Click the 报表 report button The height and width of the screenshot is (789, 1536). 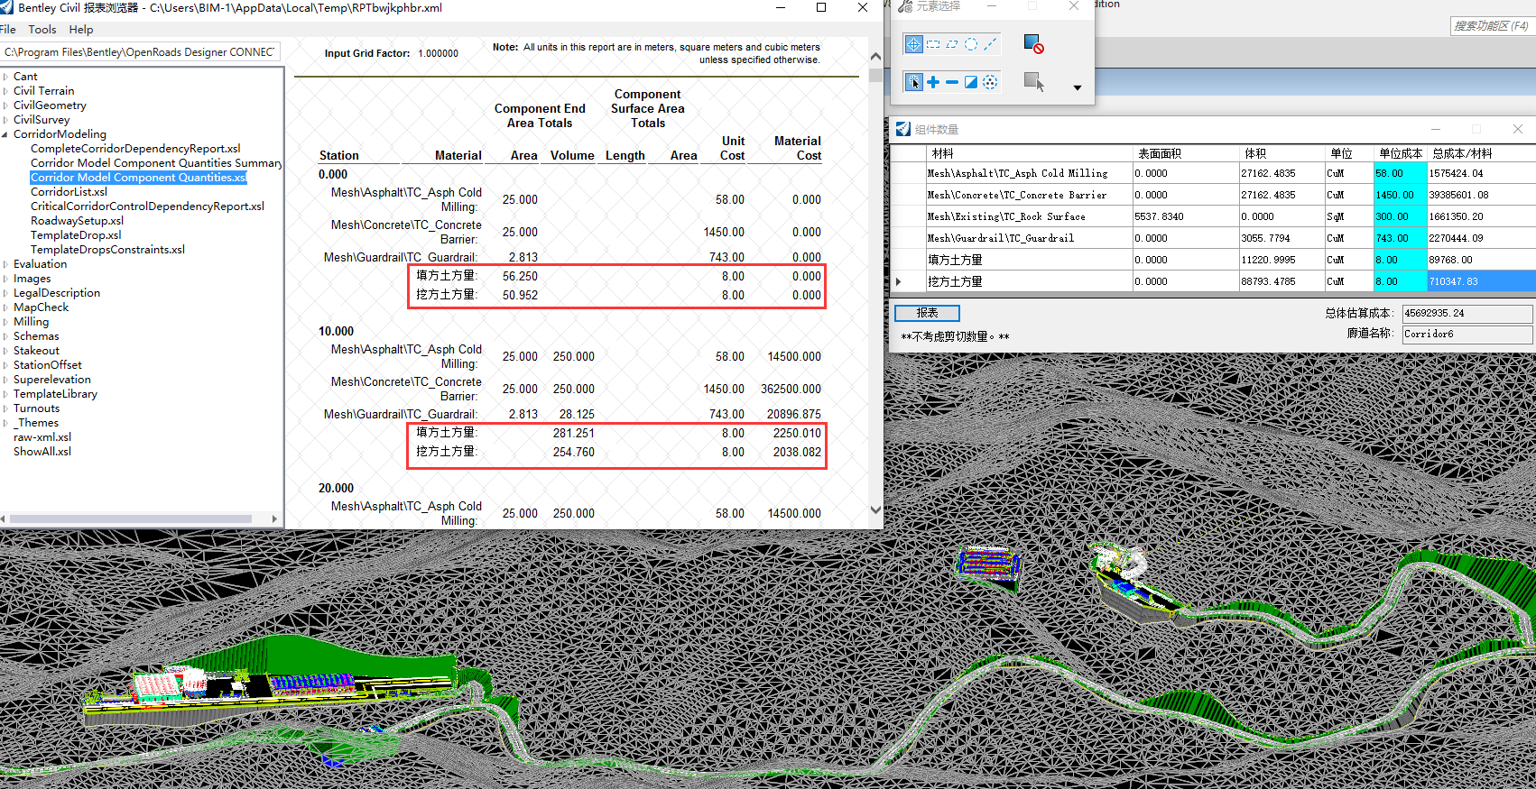pos(927,313)
